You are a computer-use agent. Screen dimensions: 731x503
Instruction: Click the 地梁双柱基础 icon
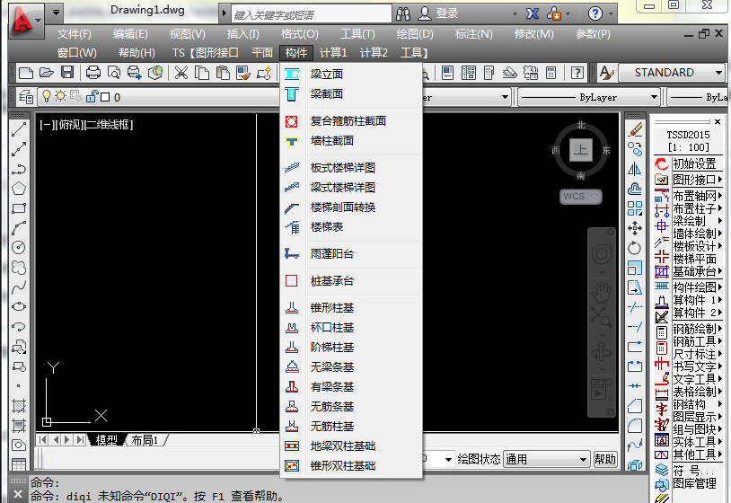click(x=292, y=446)
